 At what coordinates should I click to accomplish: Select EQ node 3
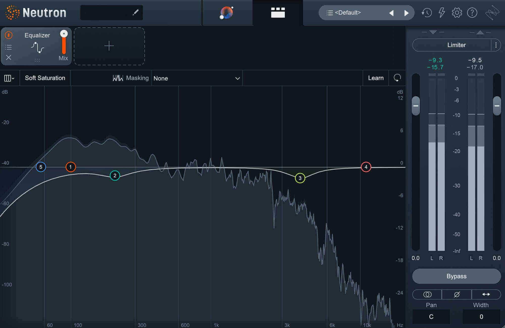(300, 178)
